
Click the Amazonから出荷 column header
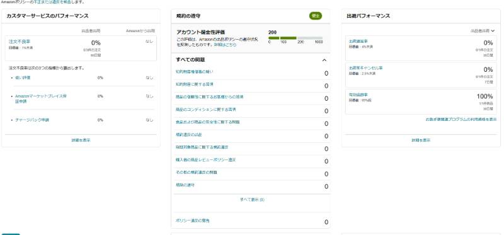pyautogui.click(x=140, y=31)
